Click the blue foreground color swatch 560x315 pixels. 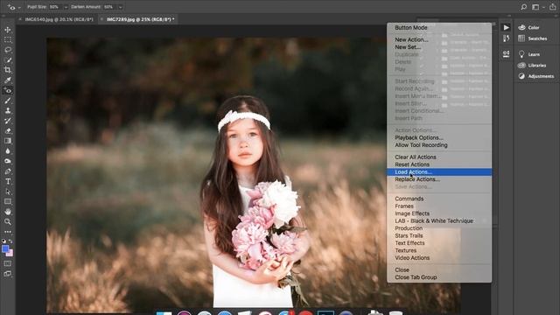tap(5, 248)
